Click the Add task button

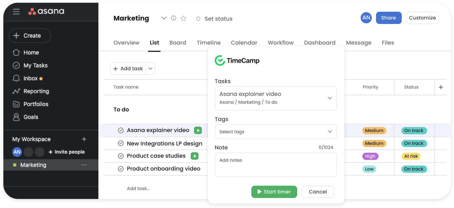(x=128, y=69)
